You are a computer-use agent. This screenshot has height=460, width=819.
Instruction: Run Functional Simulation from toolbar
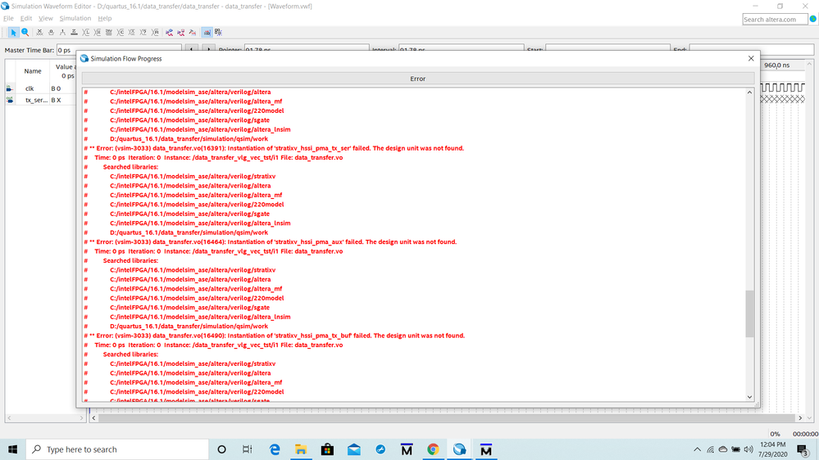[169, 33]
